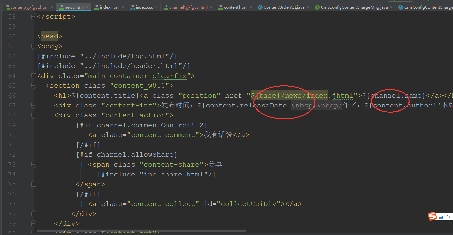Collapse the content-action div fold at line 68
This screenshot has width=453, height=235.
pyautogui.click(x=34, y=115)
